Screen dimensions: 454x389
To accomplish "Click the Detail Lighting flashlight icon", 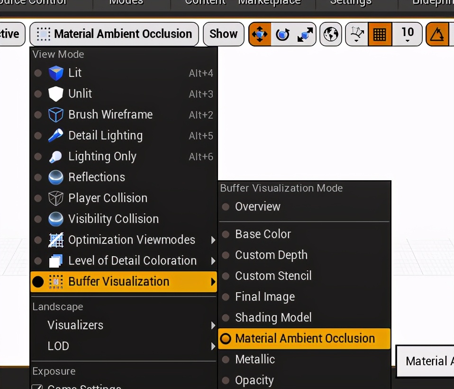I will [x=56, y=135].
